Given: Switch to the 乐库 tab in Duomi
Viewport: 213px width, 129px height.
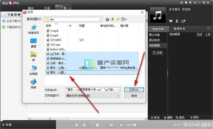Looking at the screenshot, I should pos(47,8).
